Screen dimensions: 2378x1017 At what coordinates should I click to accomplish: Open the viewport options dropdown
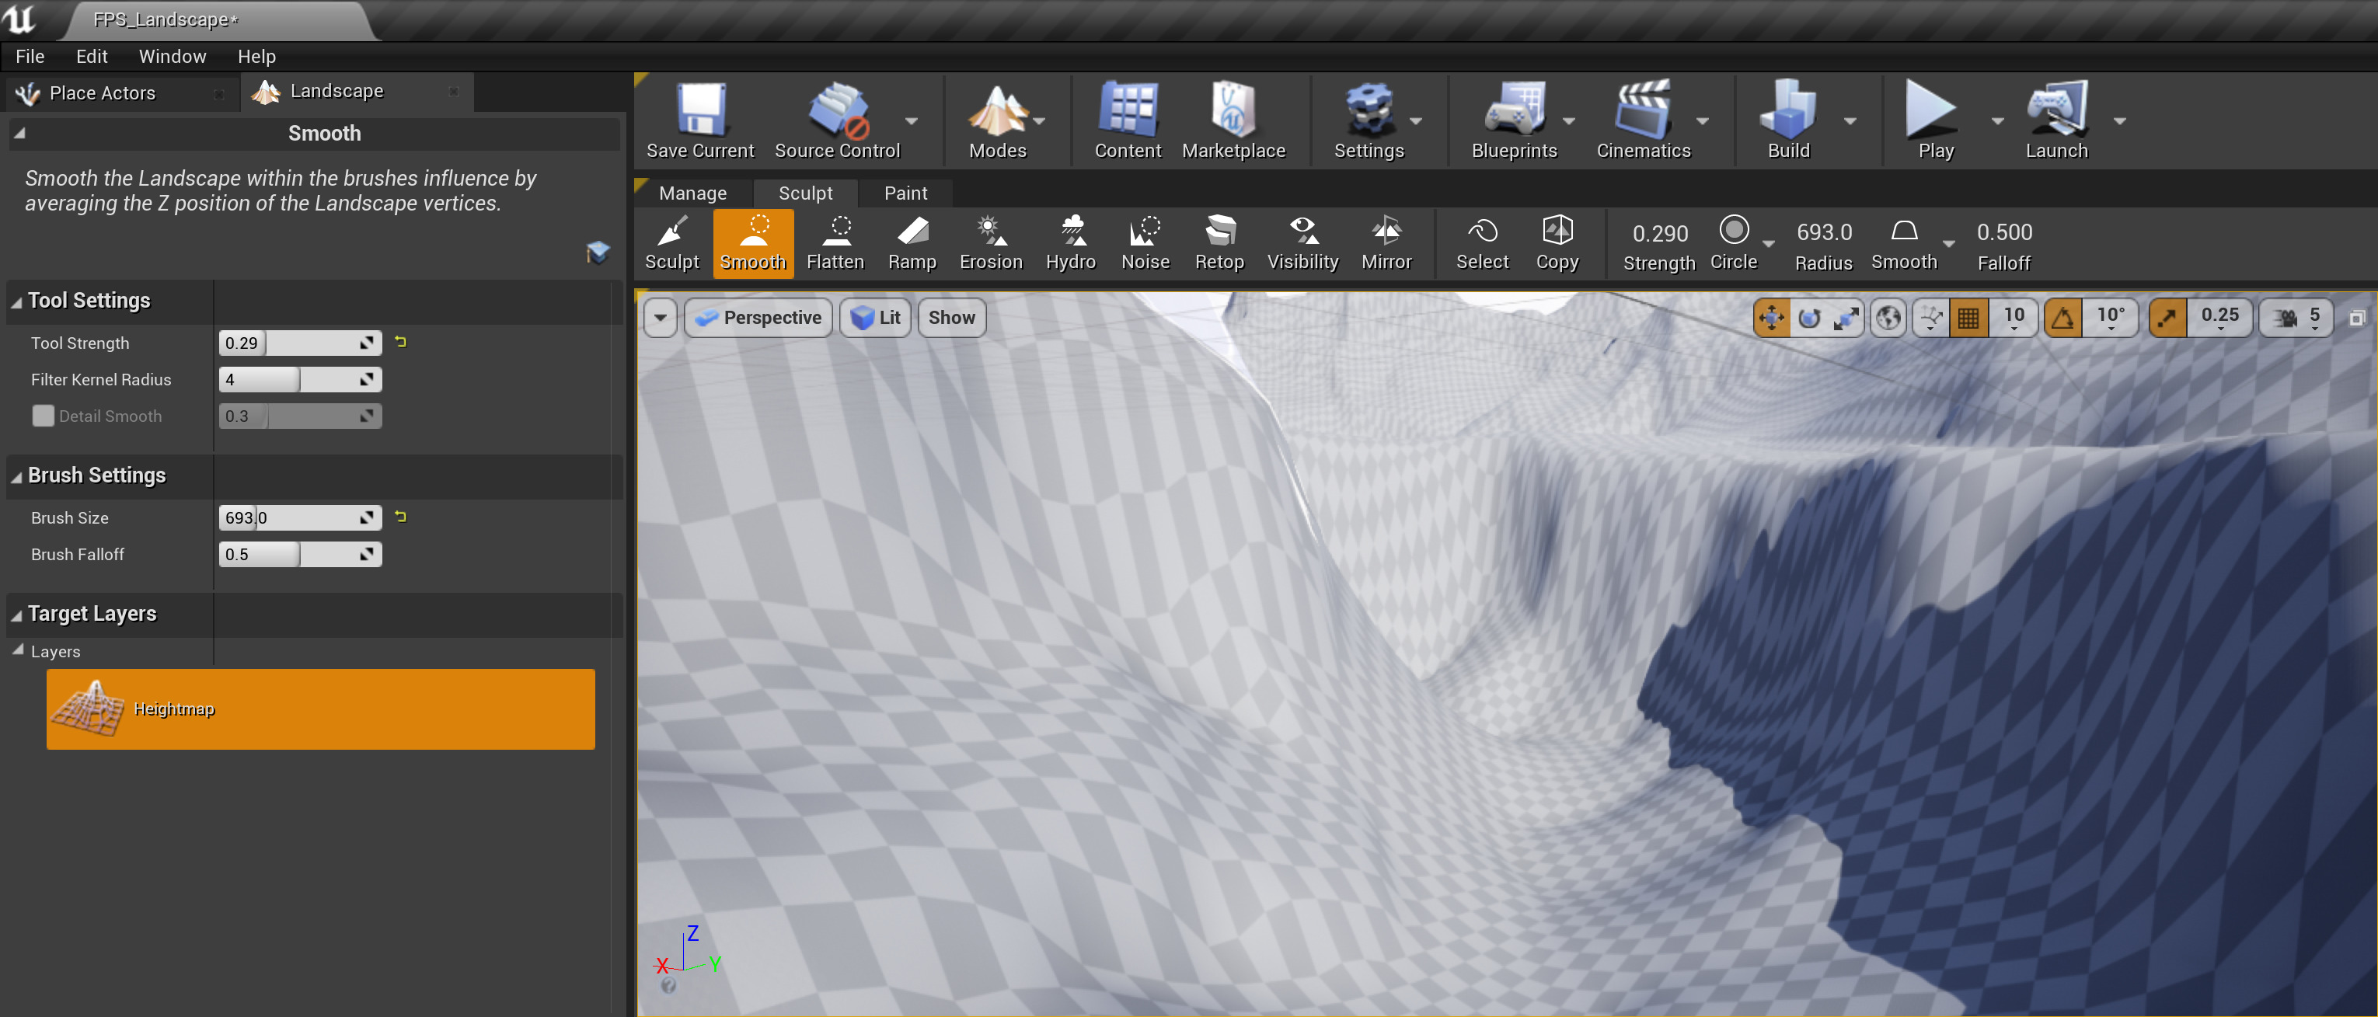pyautogui.click(x=659, y=316)
